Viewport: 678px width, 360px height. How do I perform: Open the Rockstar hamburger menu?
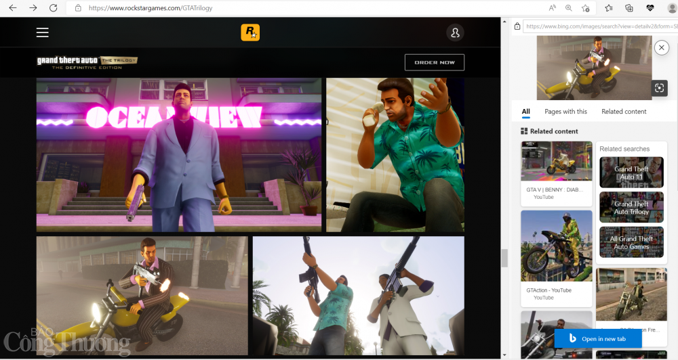tap(43, 32)
